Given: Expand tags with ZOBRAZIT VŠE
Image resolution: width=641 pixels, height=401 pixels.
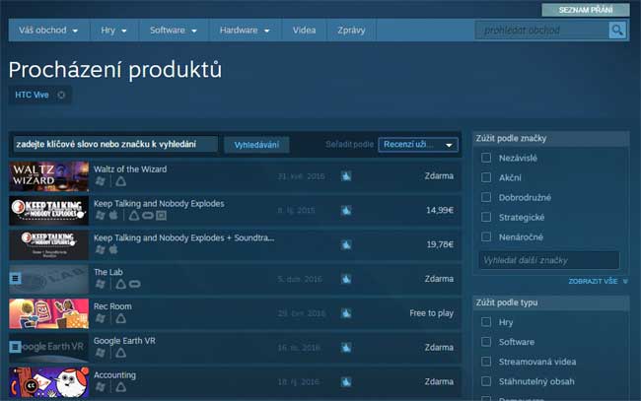Looking at the screenshot, I should click(598, 282).
